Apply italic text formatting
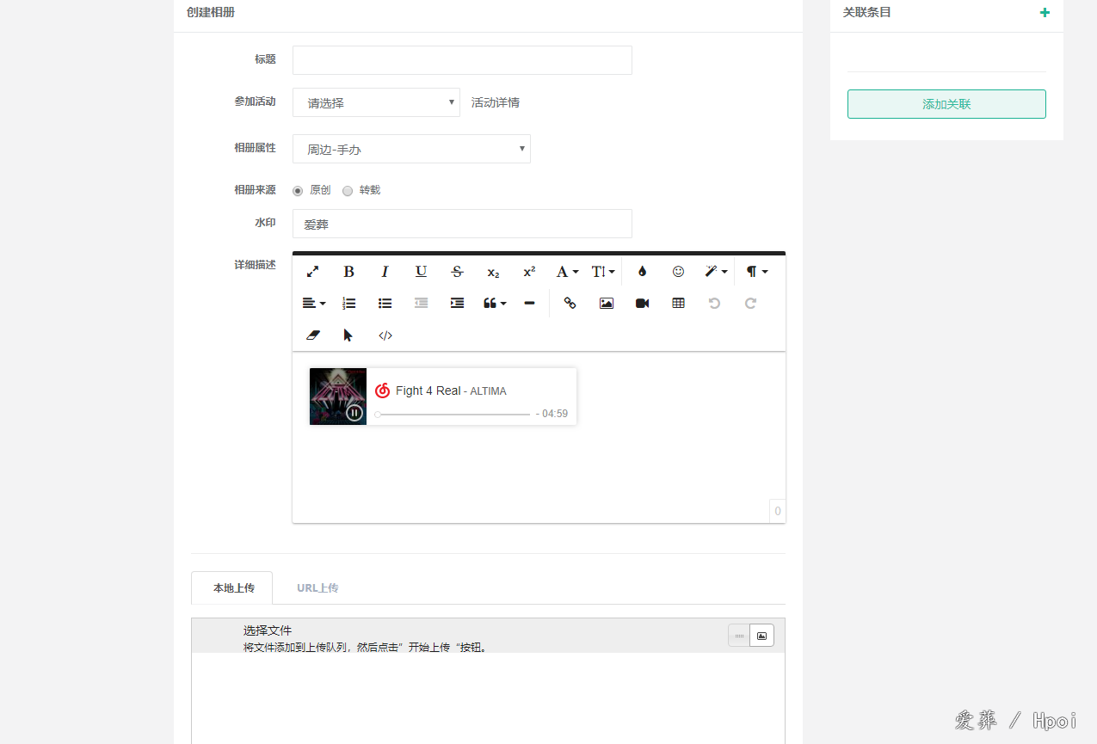1097x744 pixels. [x=385, y=272]
